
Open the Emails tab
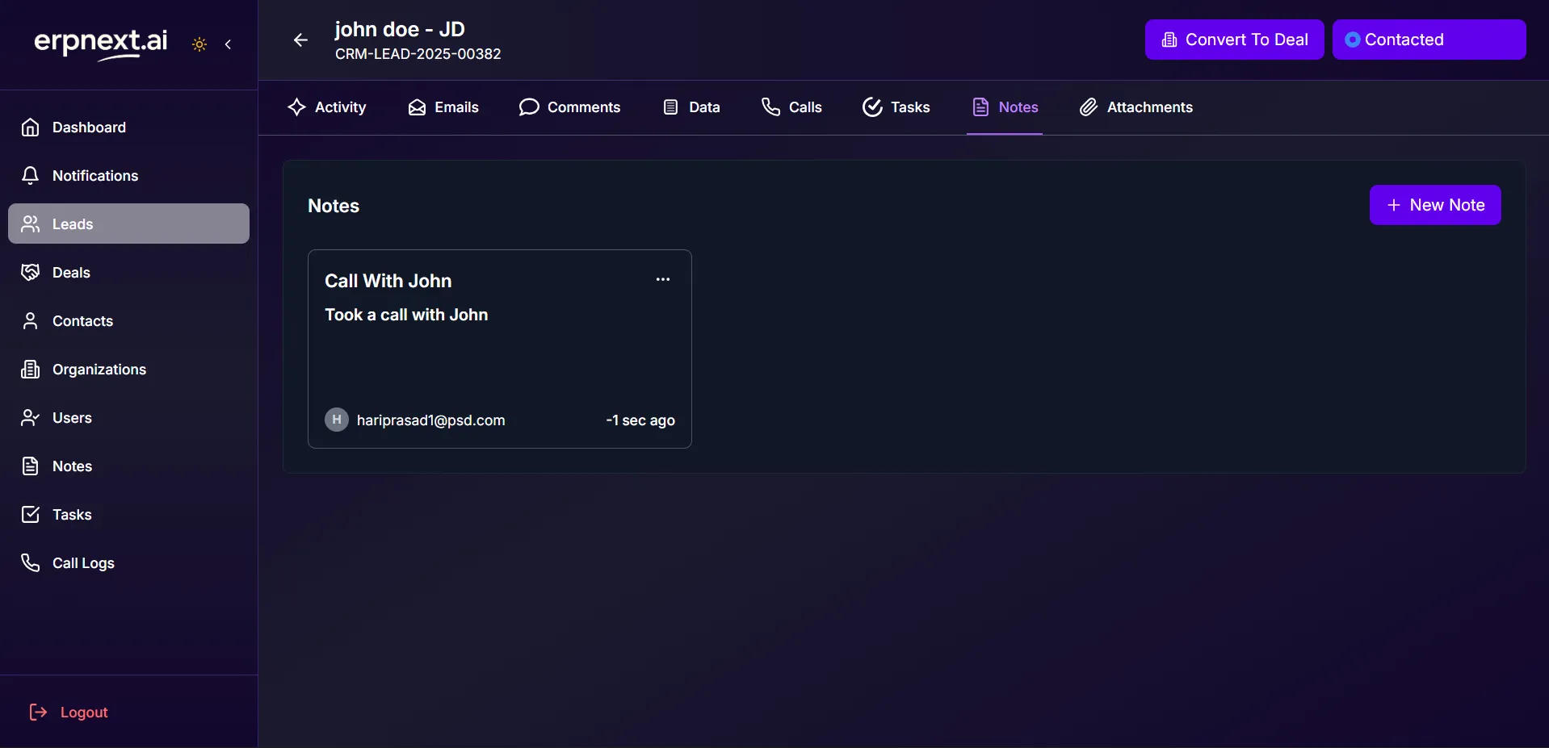pyautogui.click(x=443, y=107)
